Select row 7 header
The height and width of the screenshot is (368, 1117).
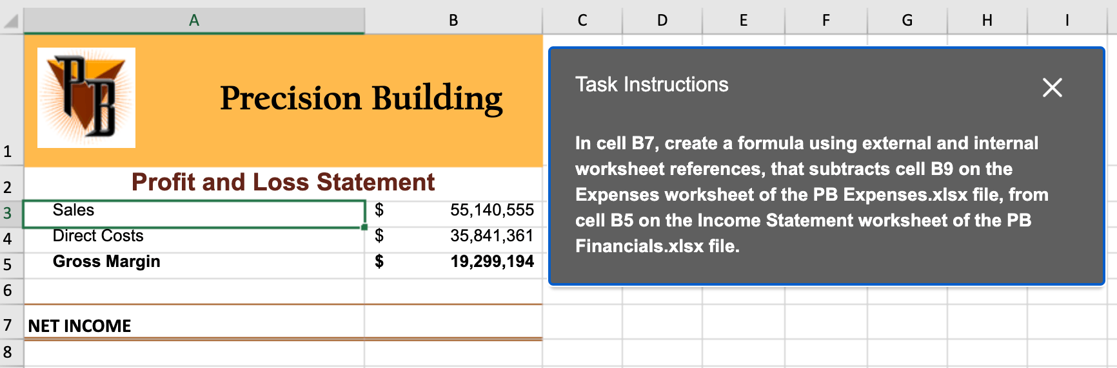click(11, 322)
